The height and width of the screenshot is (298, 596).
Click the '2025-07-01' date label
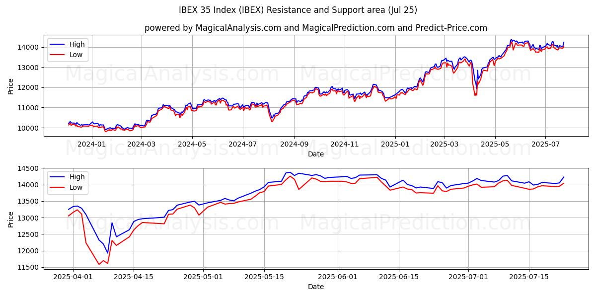469,277
